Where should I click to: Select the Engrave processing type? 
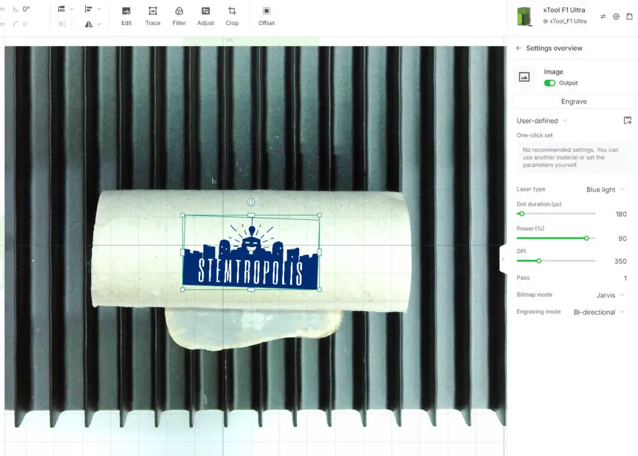[x=574, y=102]
